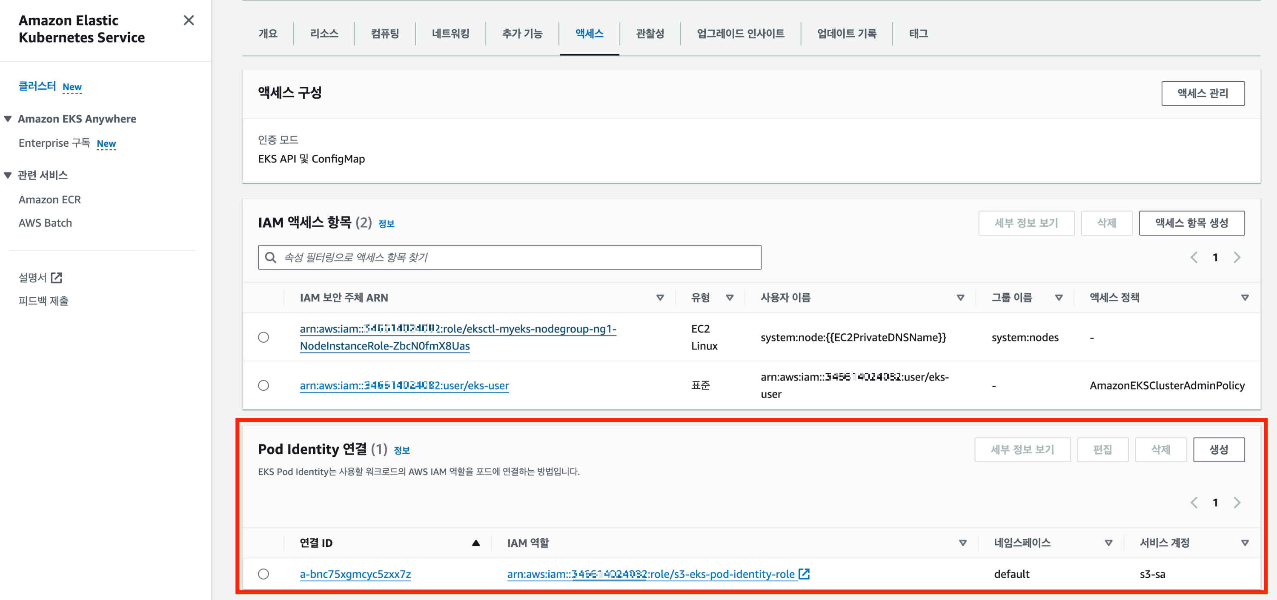Click external link icon beside s3-eks-pod-identity-role

[x=804, y=574]
